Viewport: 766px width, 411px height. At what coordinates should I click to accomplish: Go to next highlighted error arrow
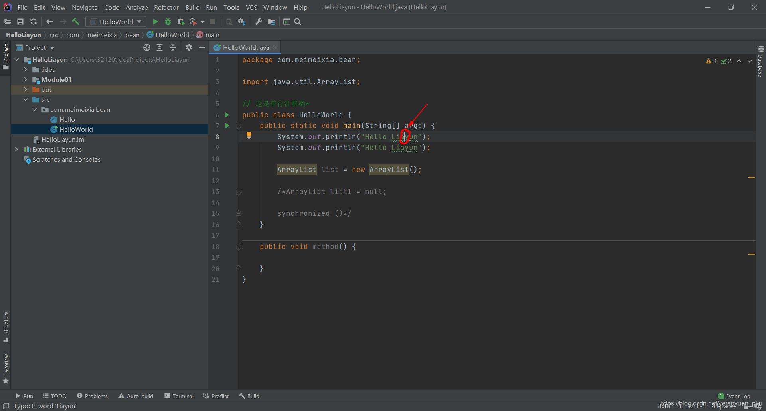750,61
